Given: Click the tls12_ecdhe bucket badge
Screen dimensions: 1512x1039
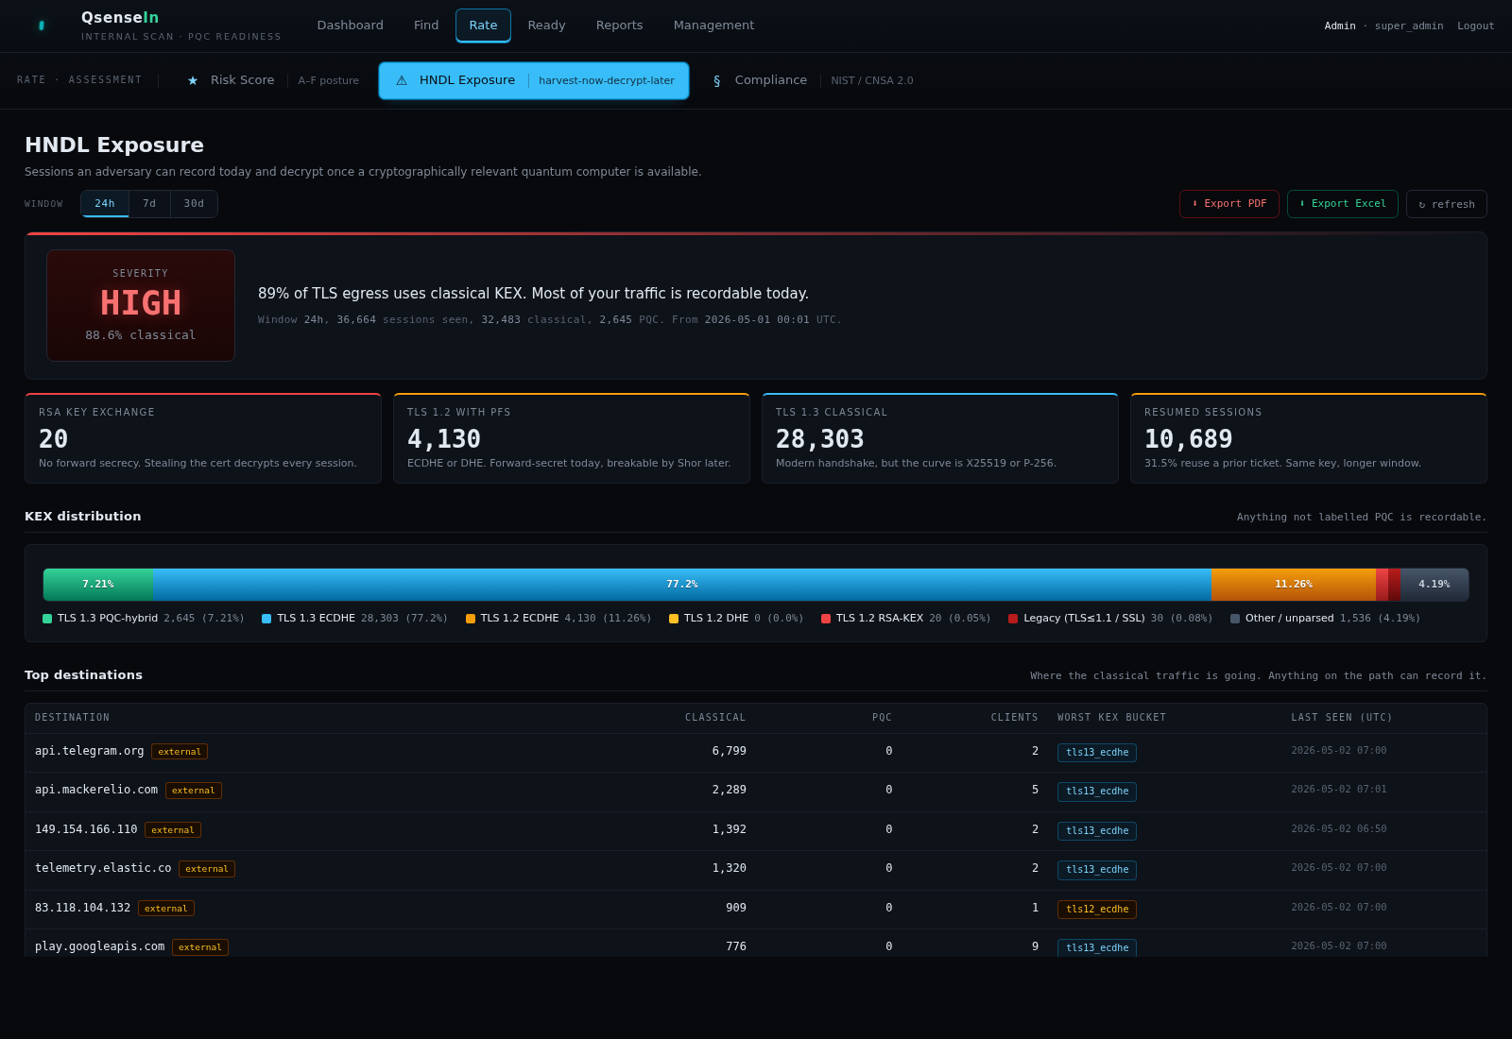Looking at the screenshot, I should tap(1097, 910).
